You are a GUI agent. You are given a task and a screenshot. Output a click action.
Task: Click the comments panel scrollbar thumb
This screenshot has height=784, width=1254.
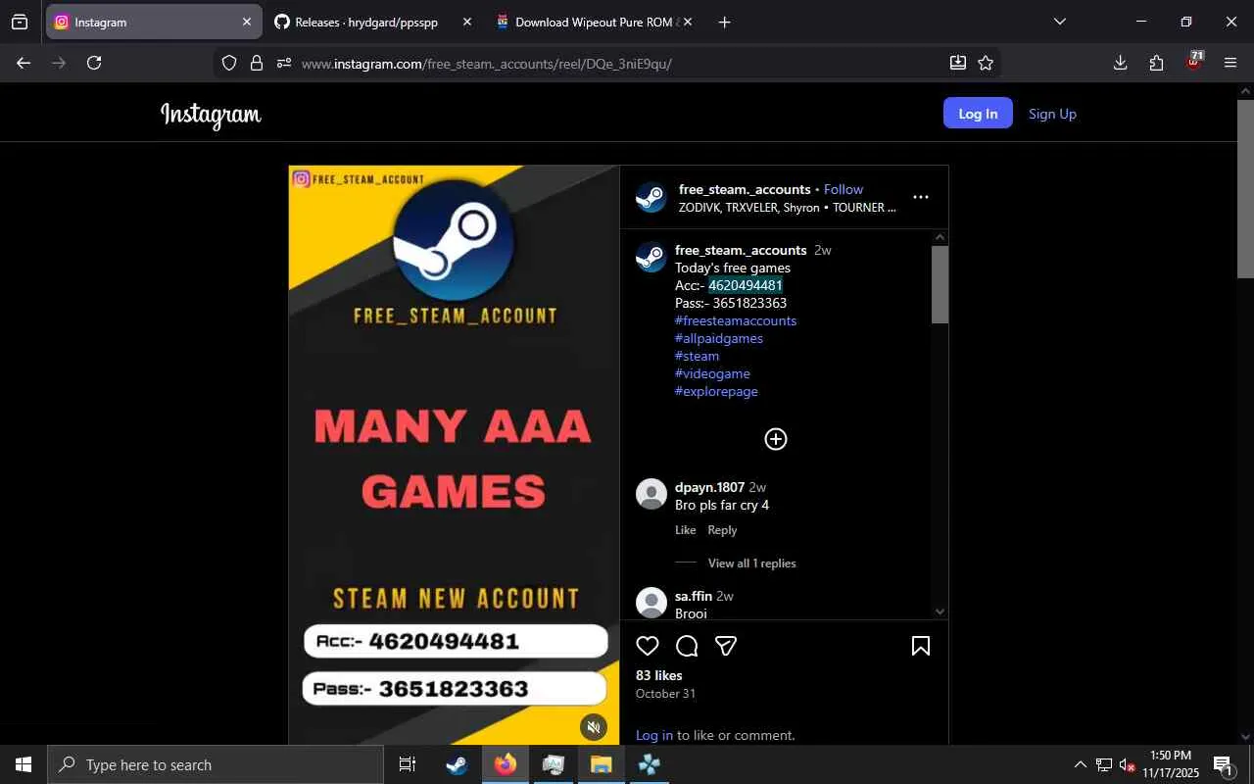pos(940,284)
